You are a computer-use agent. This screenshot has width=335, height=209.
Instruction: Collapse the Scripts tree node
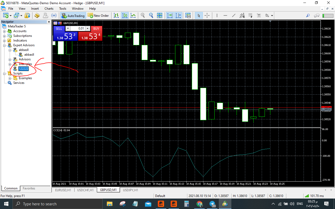[x=4, y=73]
